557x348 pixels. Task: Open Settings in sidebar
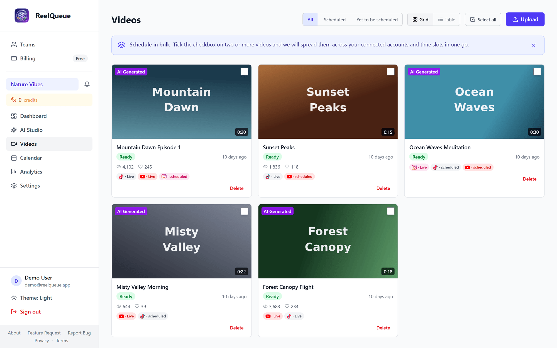point(49,186)
